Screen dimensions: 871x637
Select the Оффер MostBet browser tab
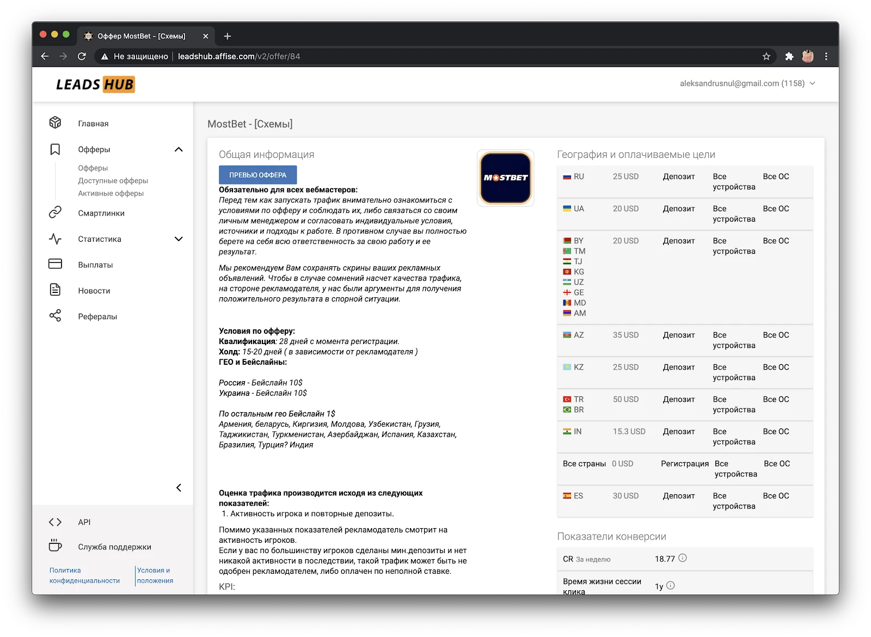pyautogui.click(x=146, y=36)
